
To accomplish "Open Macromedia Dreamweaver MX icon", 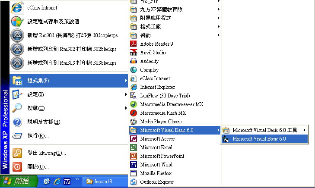I will click(x=134, y=104).
